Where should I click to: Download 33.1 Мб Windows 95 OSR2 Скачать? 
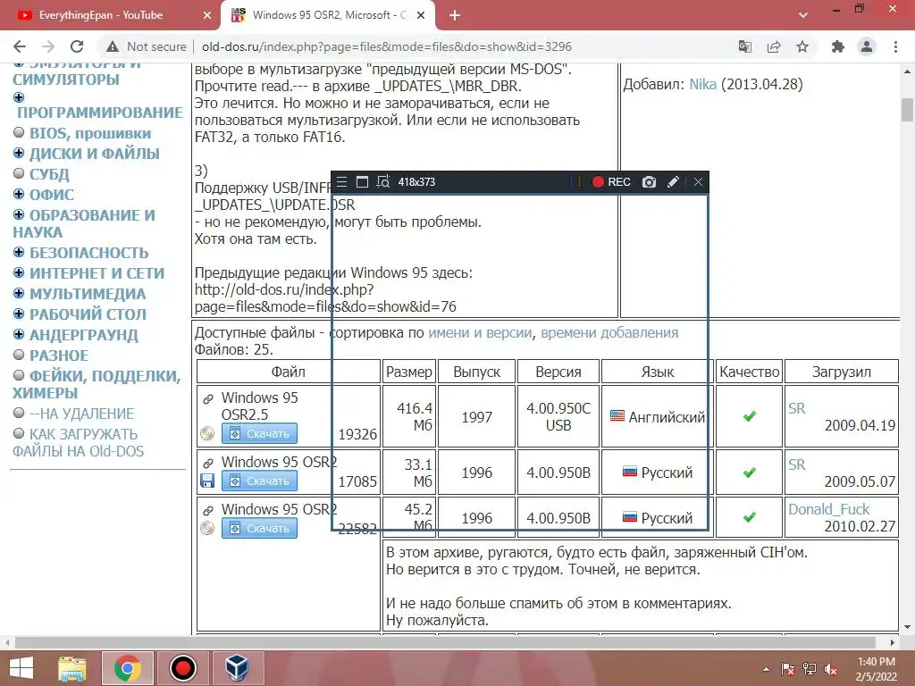(260, 481)
